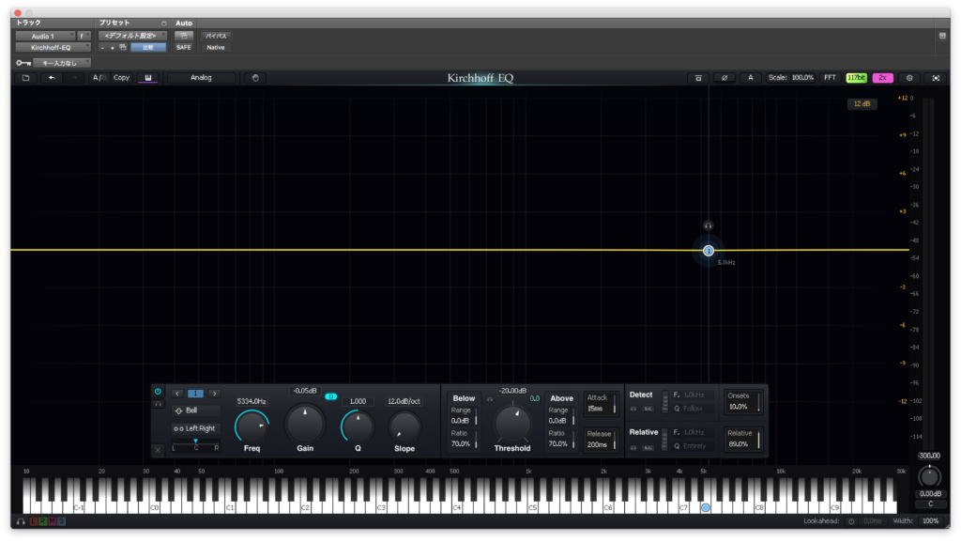Click the A auto-gain button
Viewport: 961px width, 542px height.
coord(750,78)
